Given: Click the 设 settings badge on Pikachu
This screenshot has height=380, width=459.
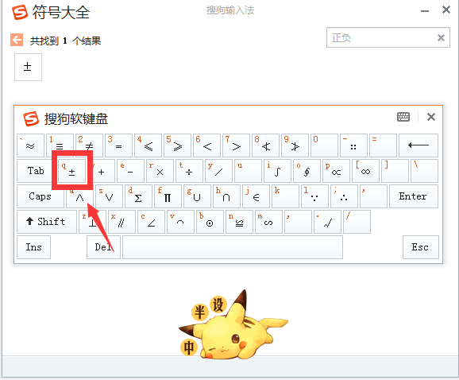Looking at the screenshot, I should point(218,304).
